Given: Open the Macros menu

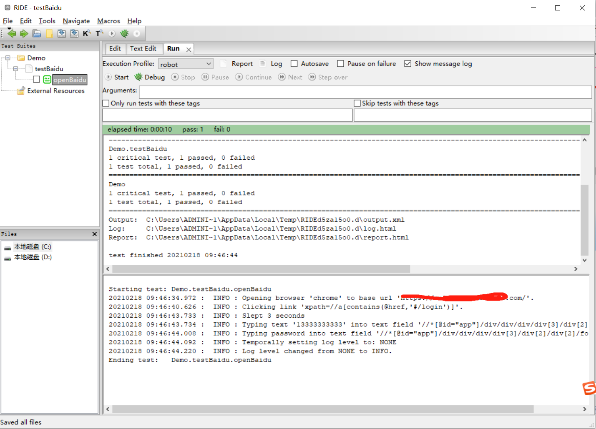Looking at the screenshot, I should tap(108, 21).
